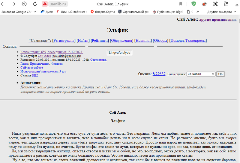The height and width of the screenshot is (163, 240).
Task: Open the Новинки link
Action: tap(143, 41)
